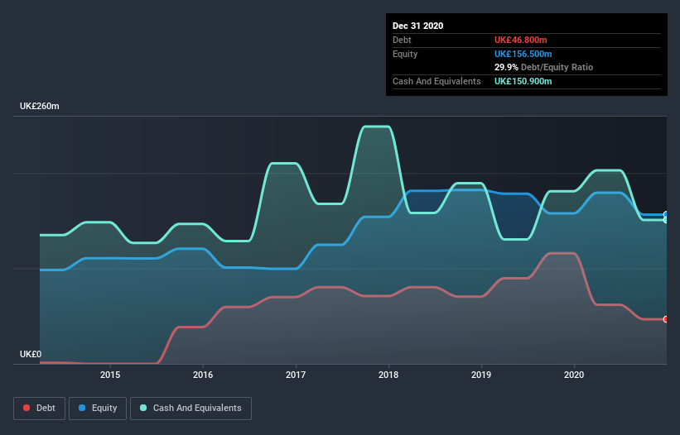Toggle the Debt series legend button
The height and width of the screenshot is (435, 680).
coord(39,409)
